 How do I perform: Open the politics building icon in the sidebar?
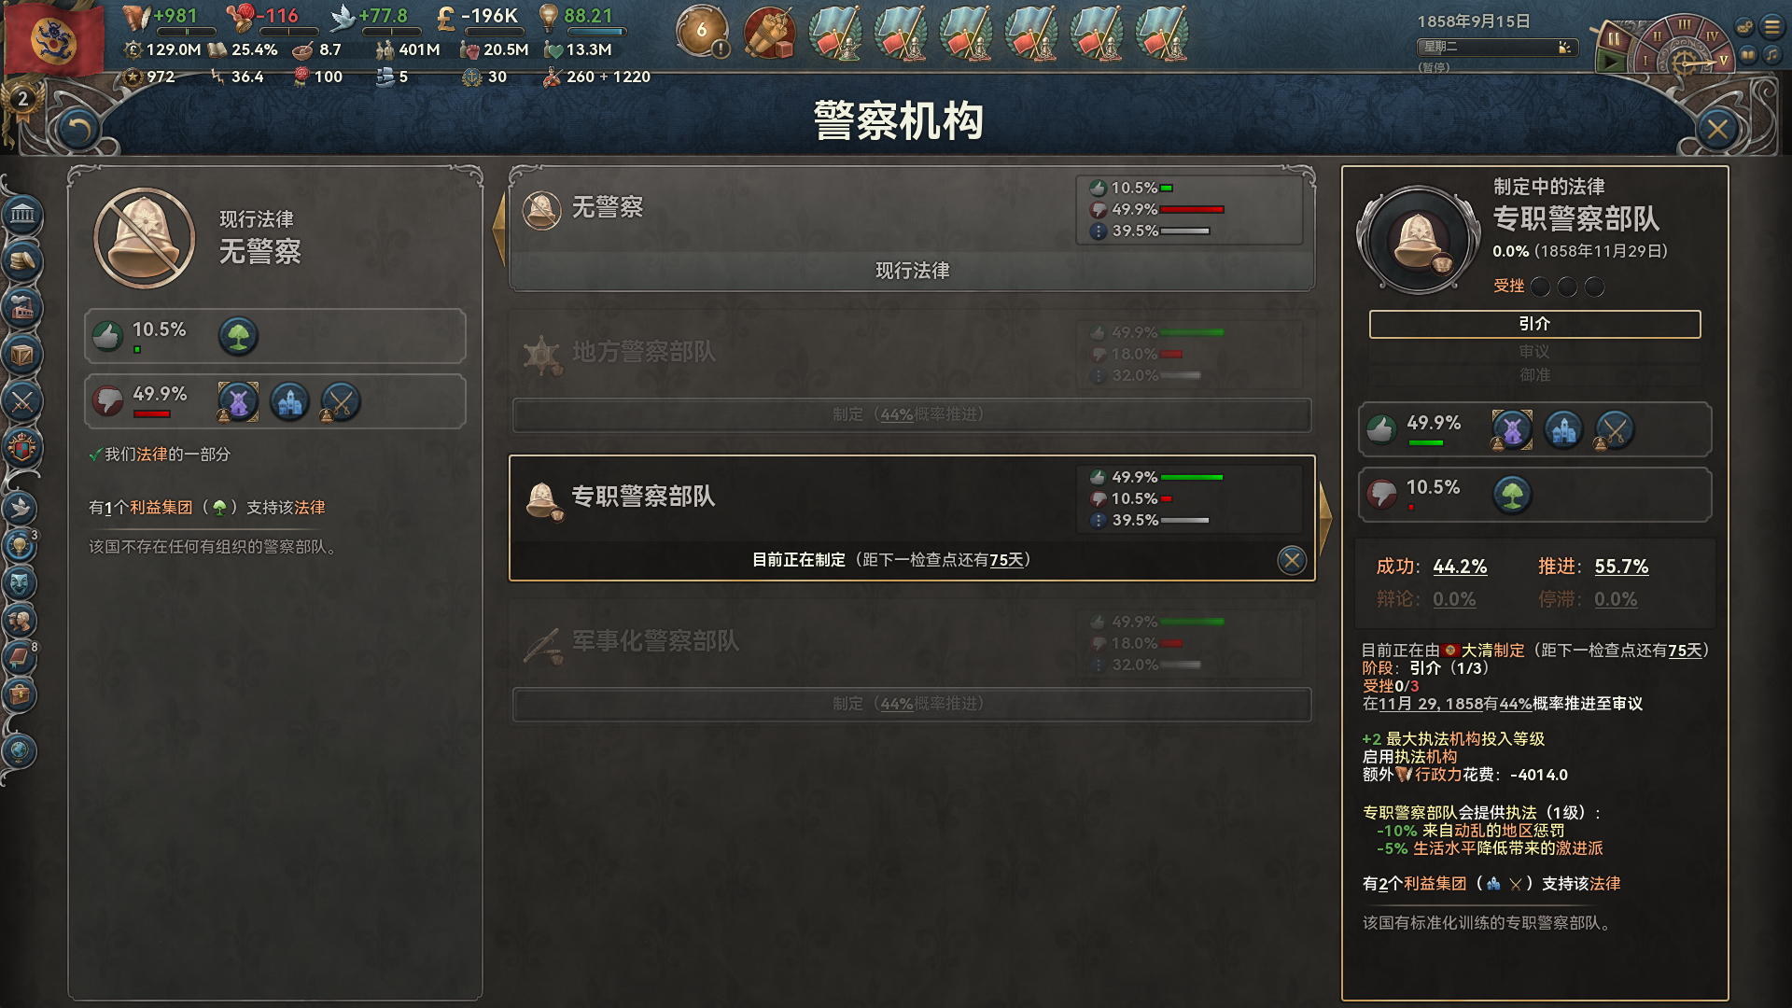pyautogui.click(x=22, y=216)
